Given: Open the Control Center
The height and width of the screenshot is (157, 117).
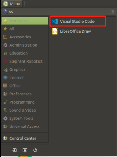Looking at the screenshot, I should coord(25,138).
